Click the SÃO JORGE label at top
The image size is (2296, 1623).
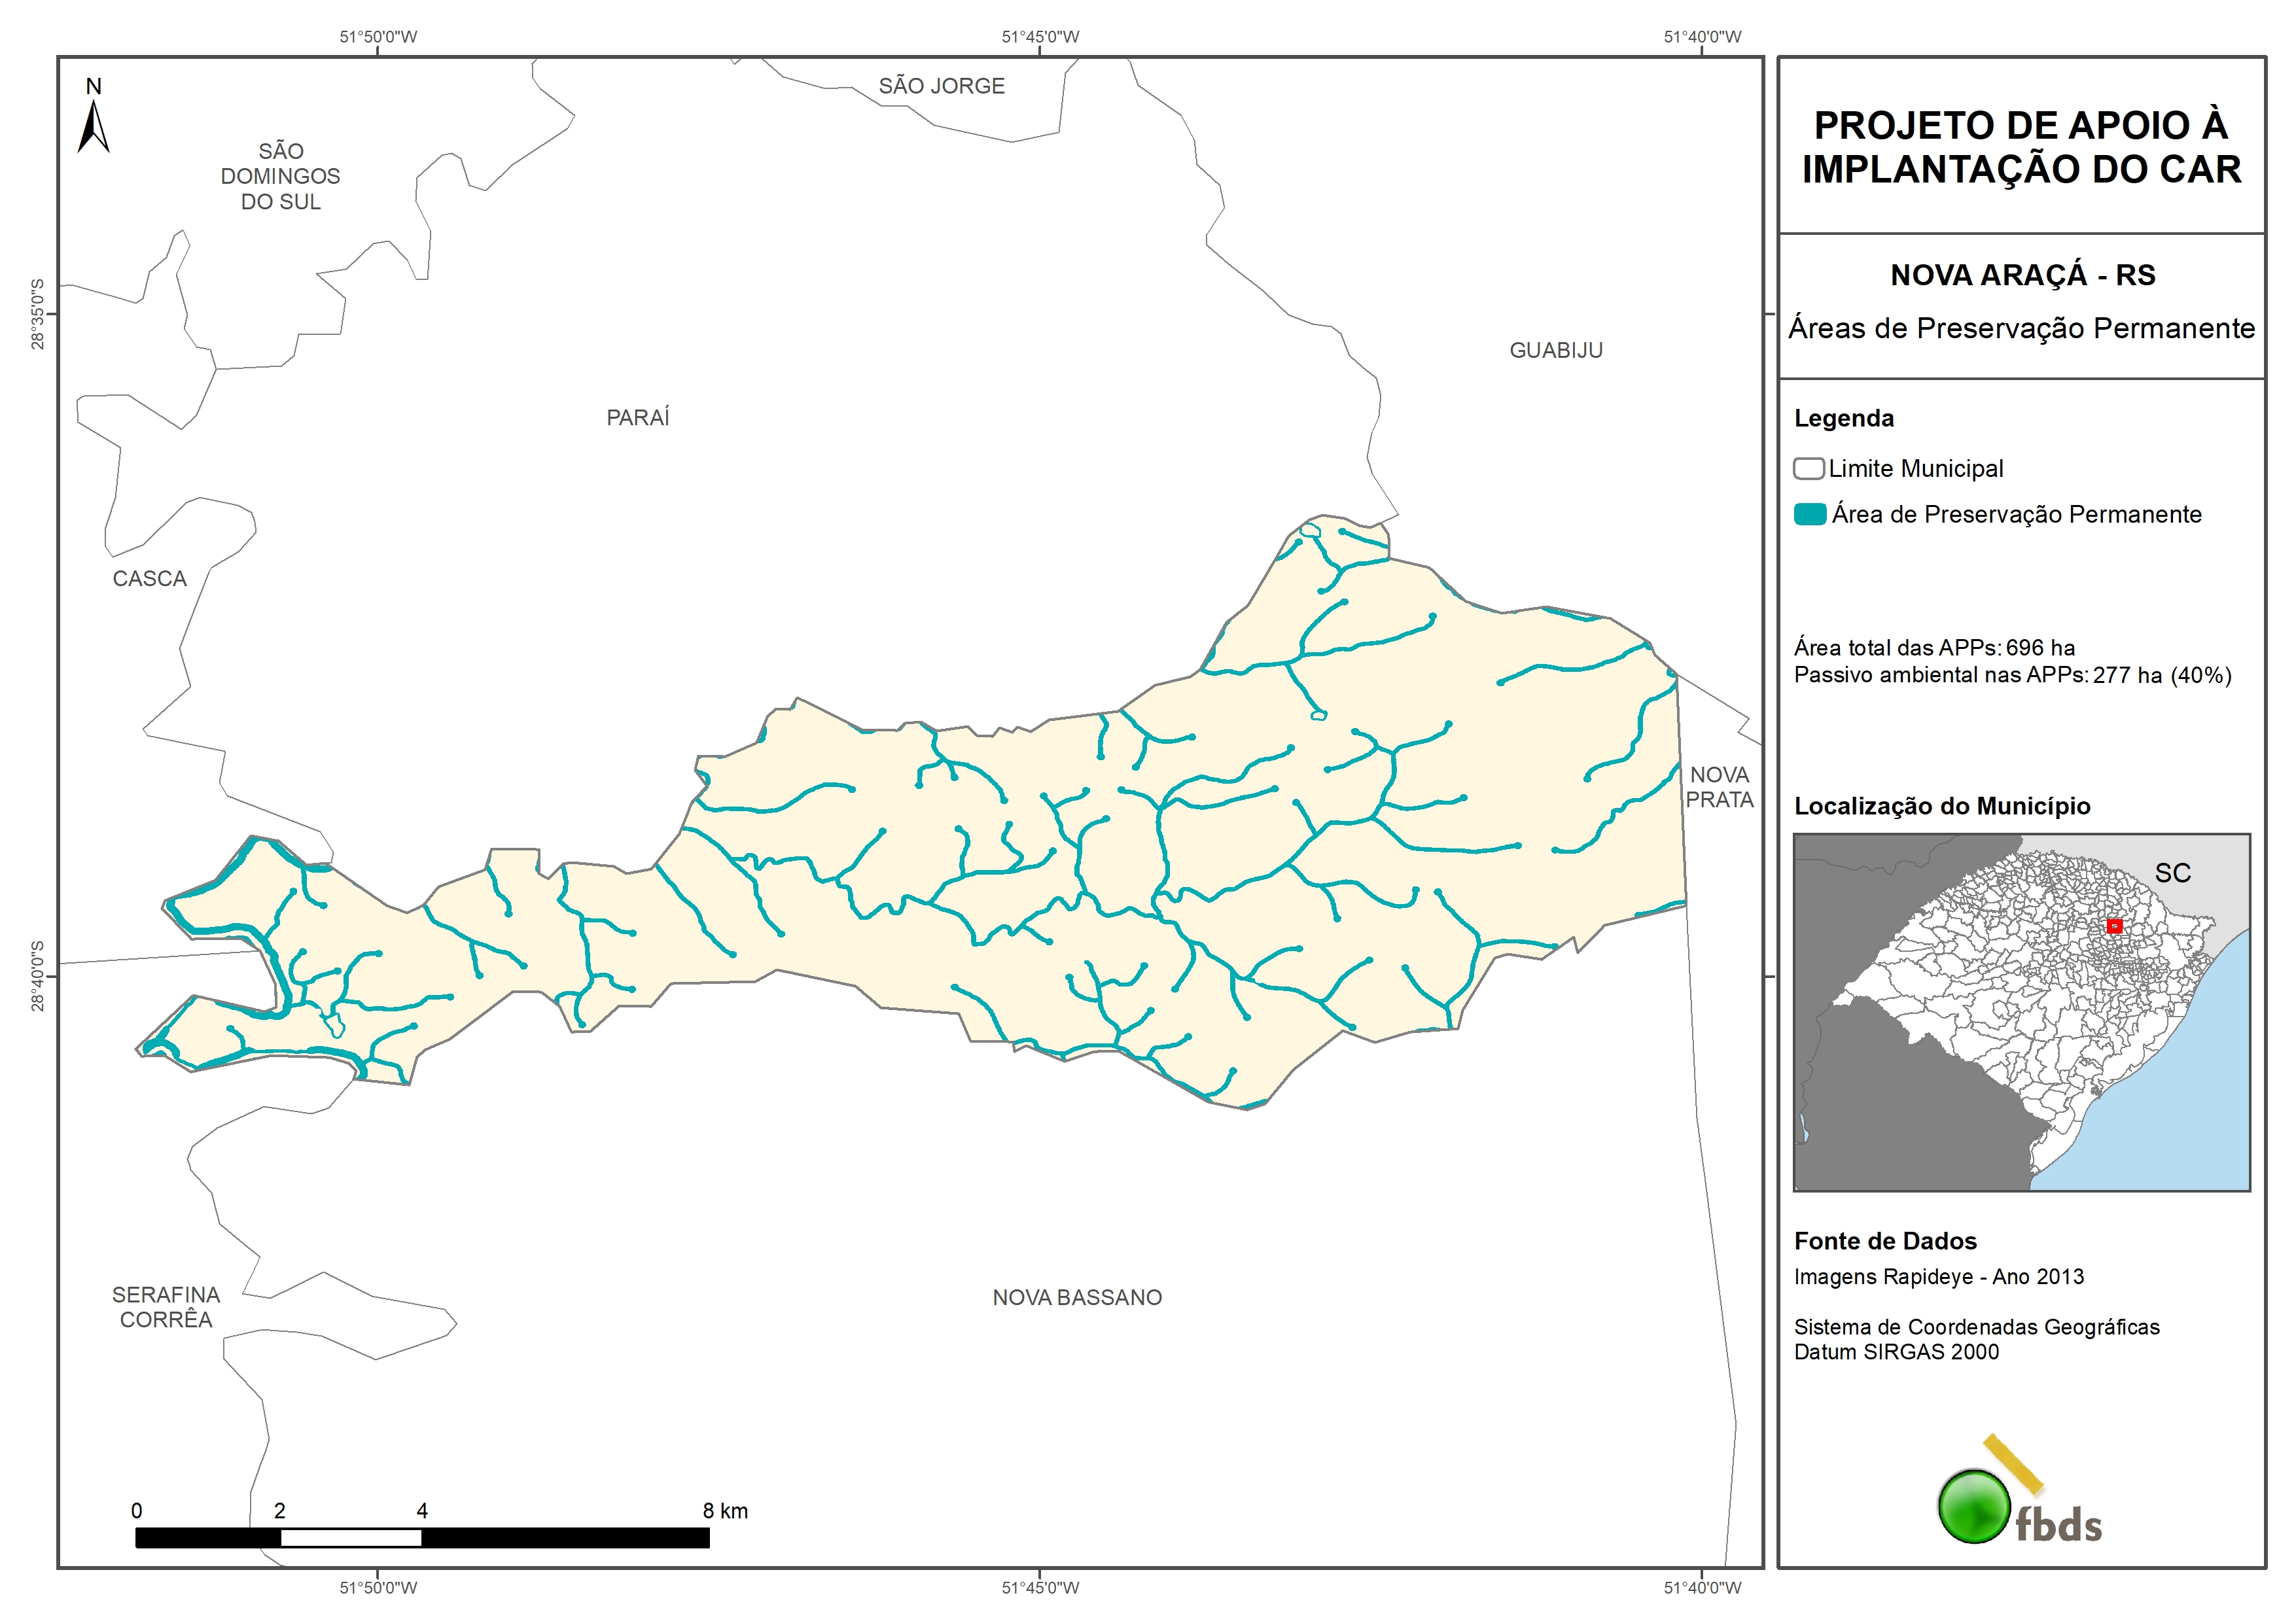pyautogui.click(x=941, y=86)
